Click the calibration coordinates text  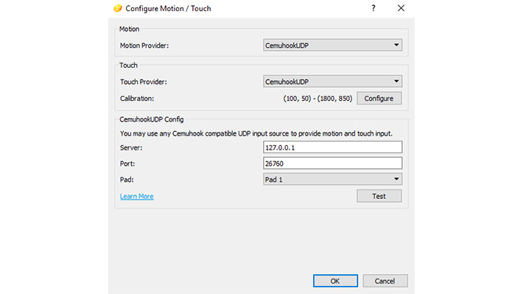[x=317, y=99]
